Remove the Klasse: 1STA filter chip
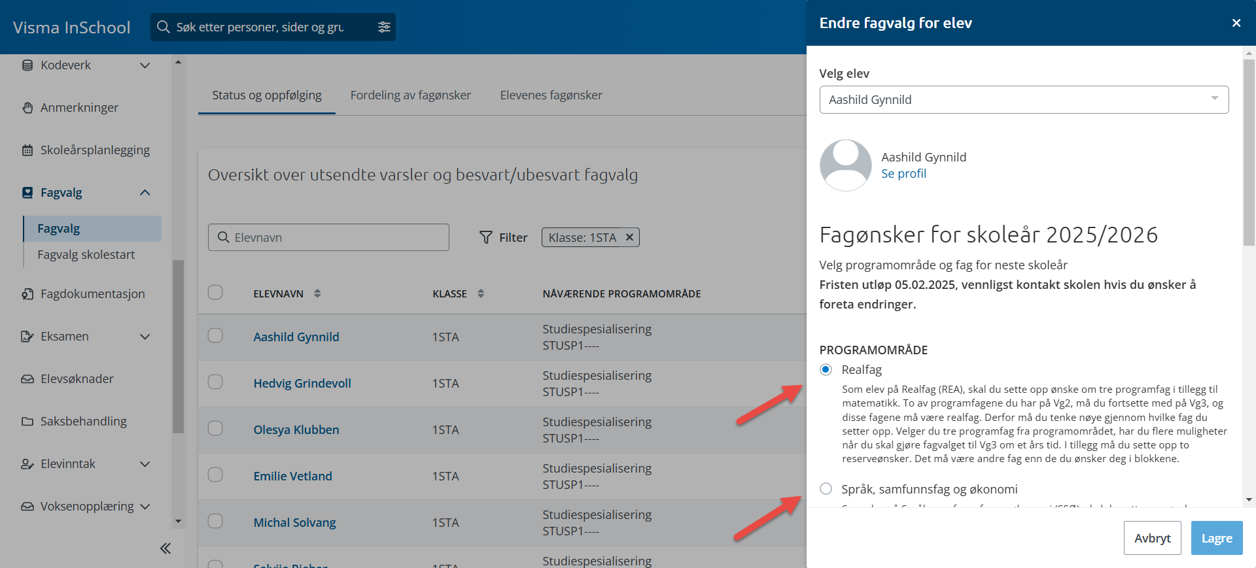This screenshot has height=568, width=1256. coord(629,237)
